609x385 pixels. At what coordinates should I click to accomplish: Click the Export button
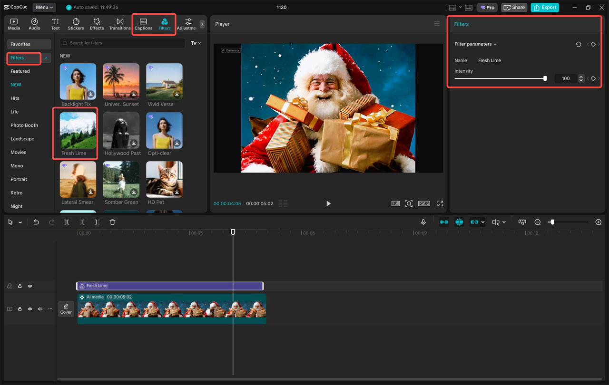click(544, 7)
